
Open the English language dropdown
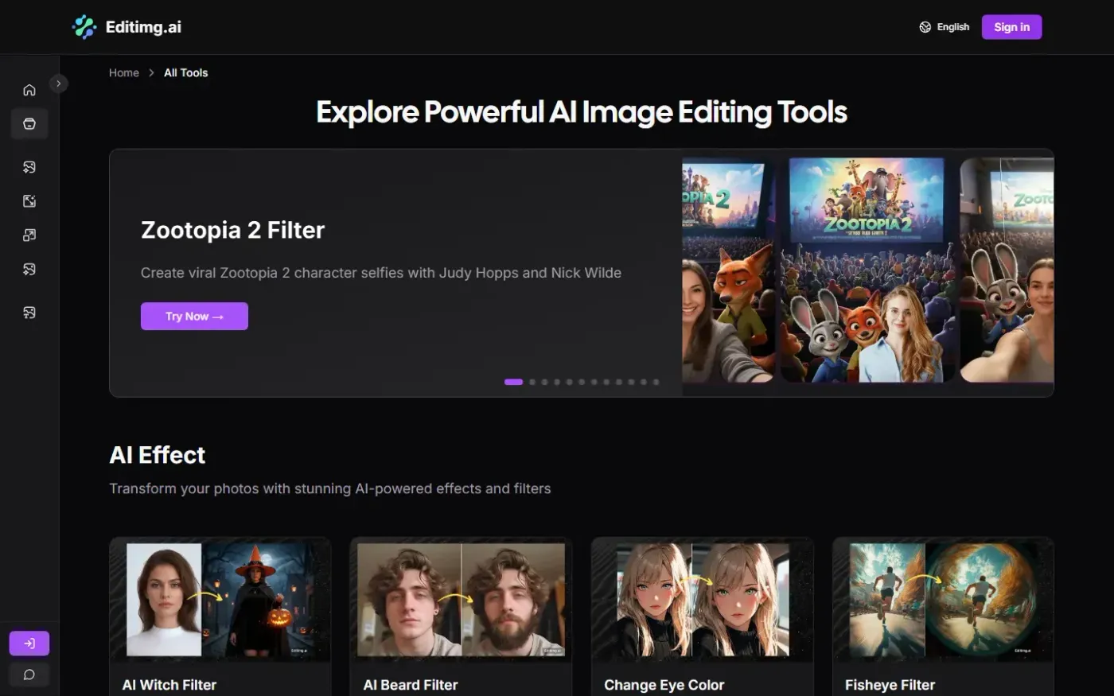945,27
